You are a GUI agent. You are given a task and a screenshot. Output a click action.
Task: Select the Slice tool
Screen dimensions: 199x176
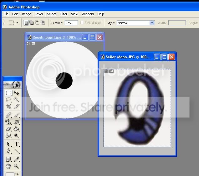[17, 107]
